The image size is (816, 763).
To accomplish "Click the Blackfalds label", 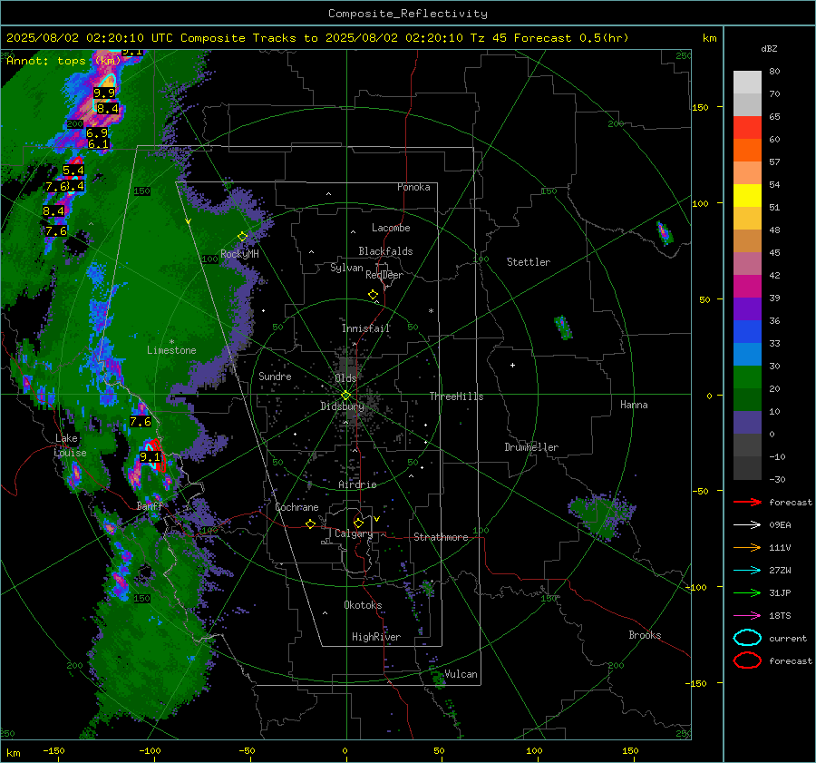I will click(385, 251).
